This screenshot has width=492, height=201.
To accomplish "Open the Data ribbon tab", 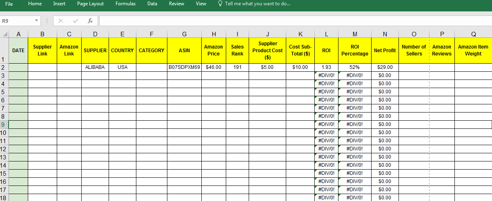I will [152, 4].
